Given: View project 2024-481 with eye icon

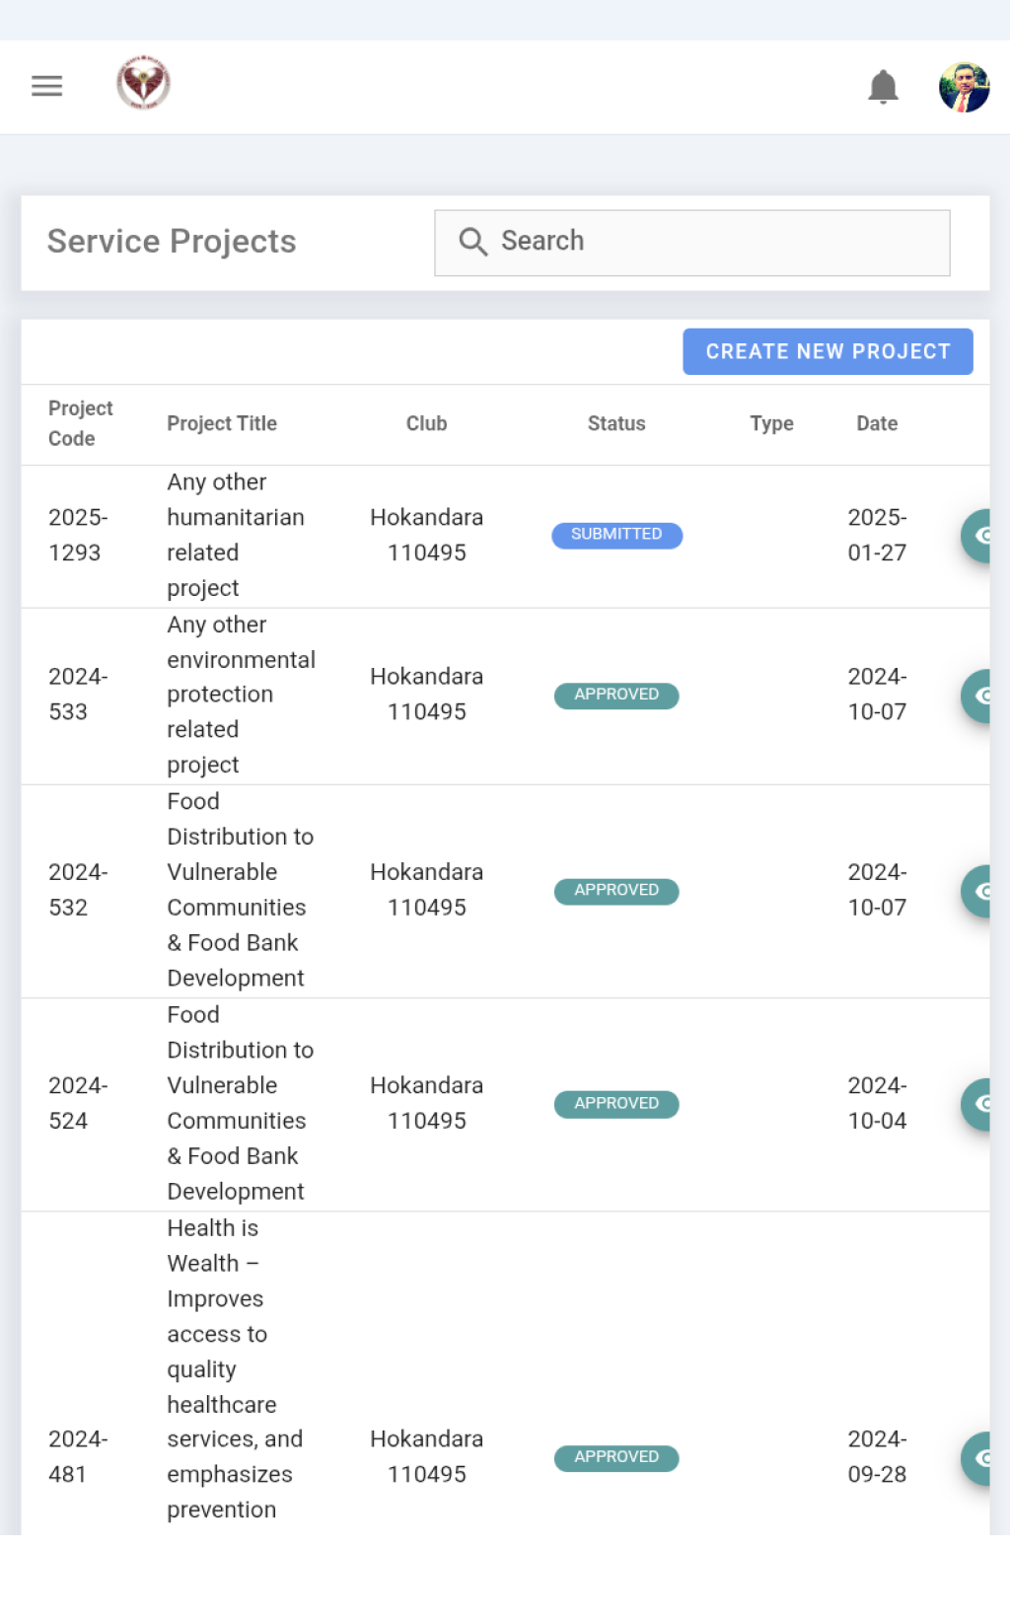Looking at the screenshot, I should (x=976, y=1458).
